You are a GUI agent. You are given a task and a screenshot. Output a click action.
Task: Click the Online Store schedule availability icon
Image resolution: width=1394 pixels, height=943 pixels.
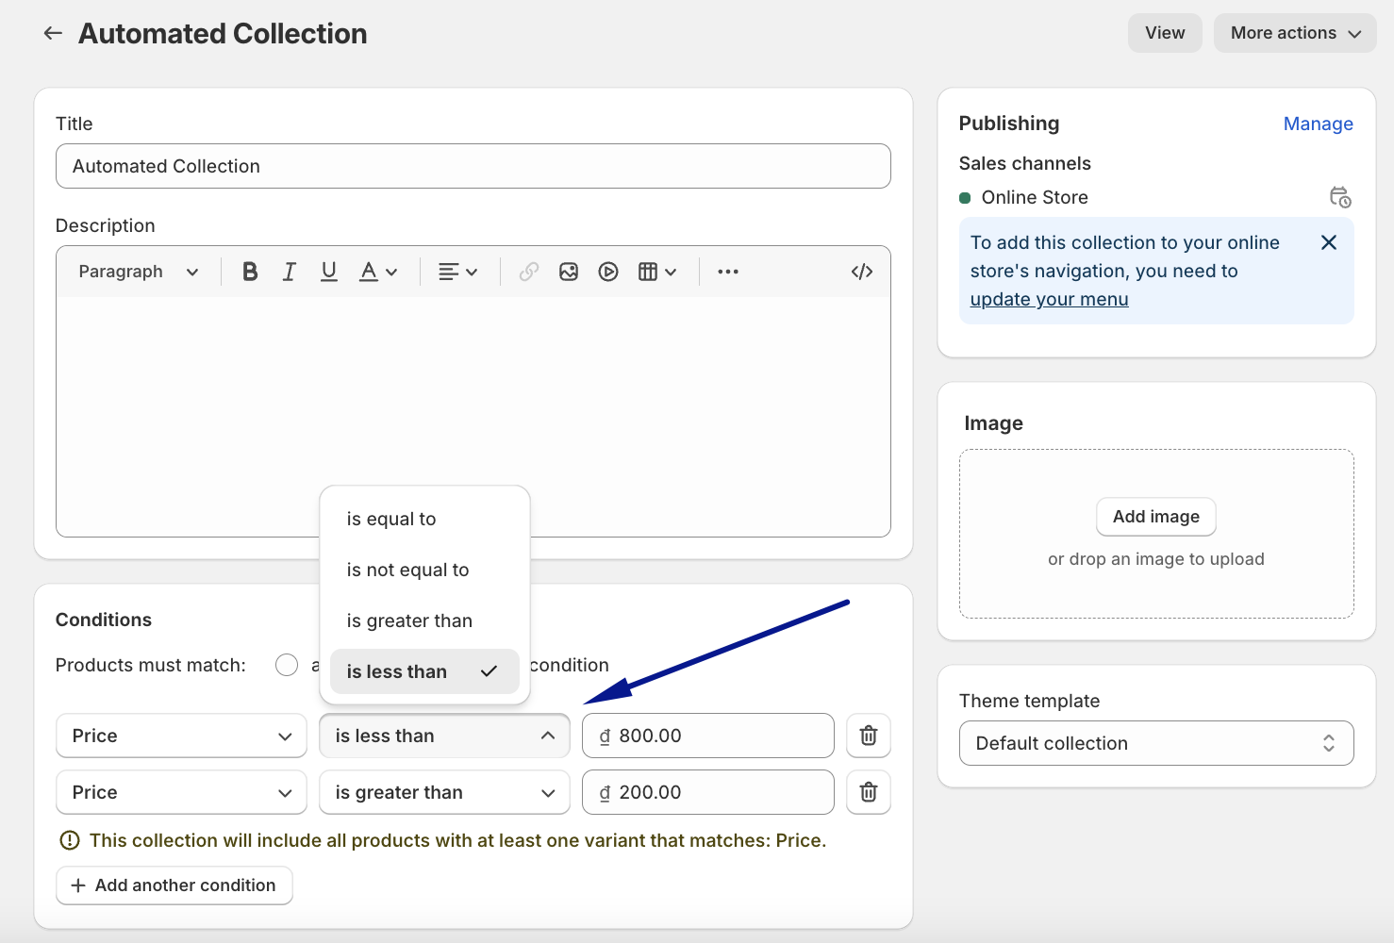(x=1340, y=197)
